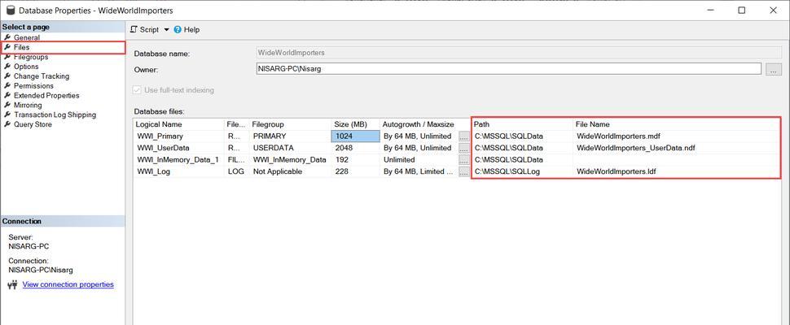This screenshot has width=790, height=325.
Task: Click the 228 size cell
Action: click(355, 171)
